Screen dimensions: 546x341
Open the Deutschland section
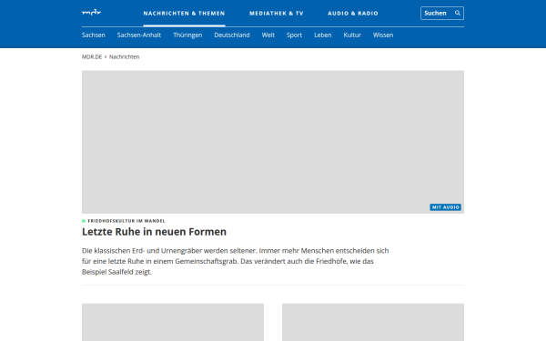point(232,35)
